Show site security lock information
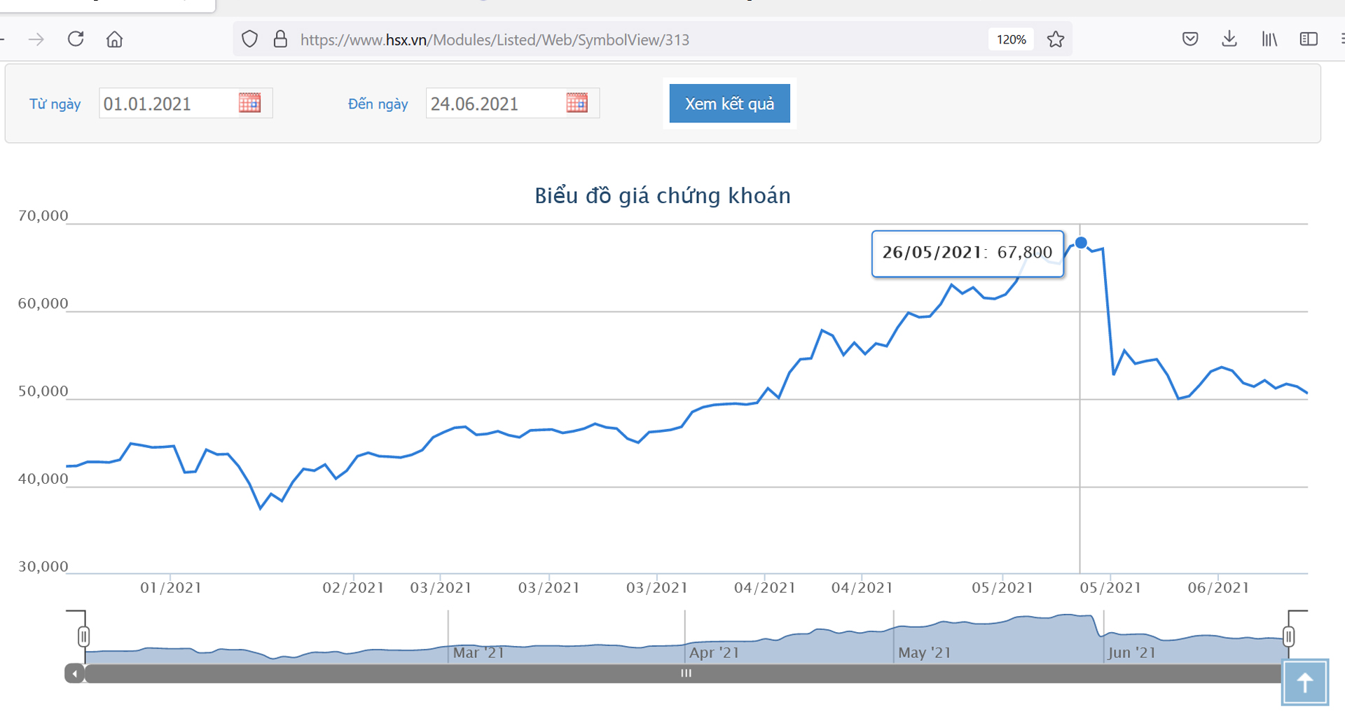The image size is (1345, 714). pos(280,39)
